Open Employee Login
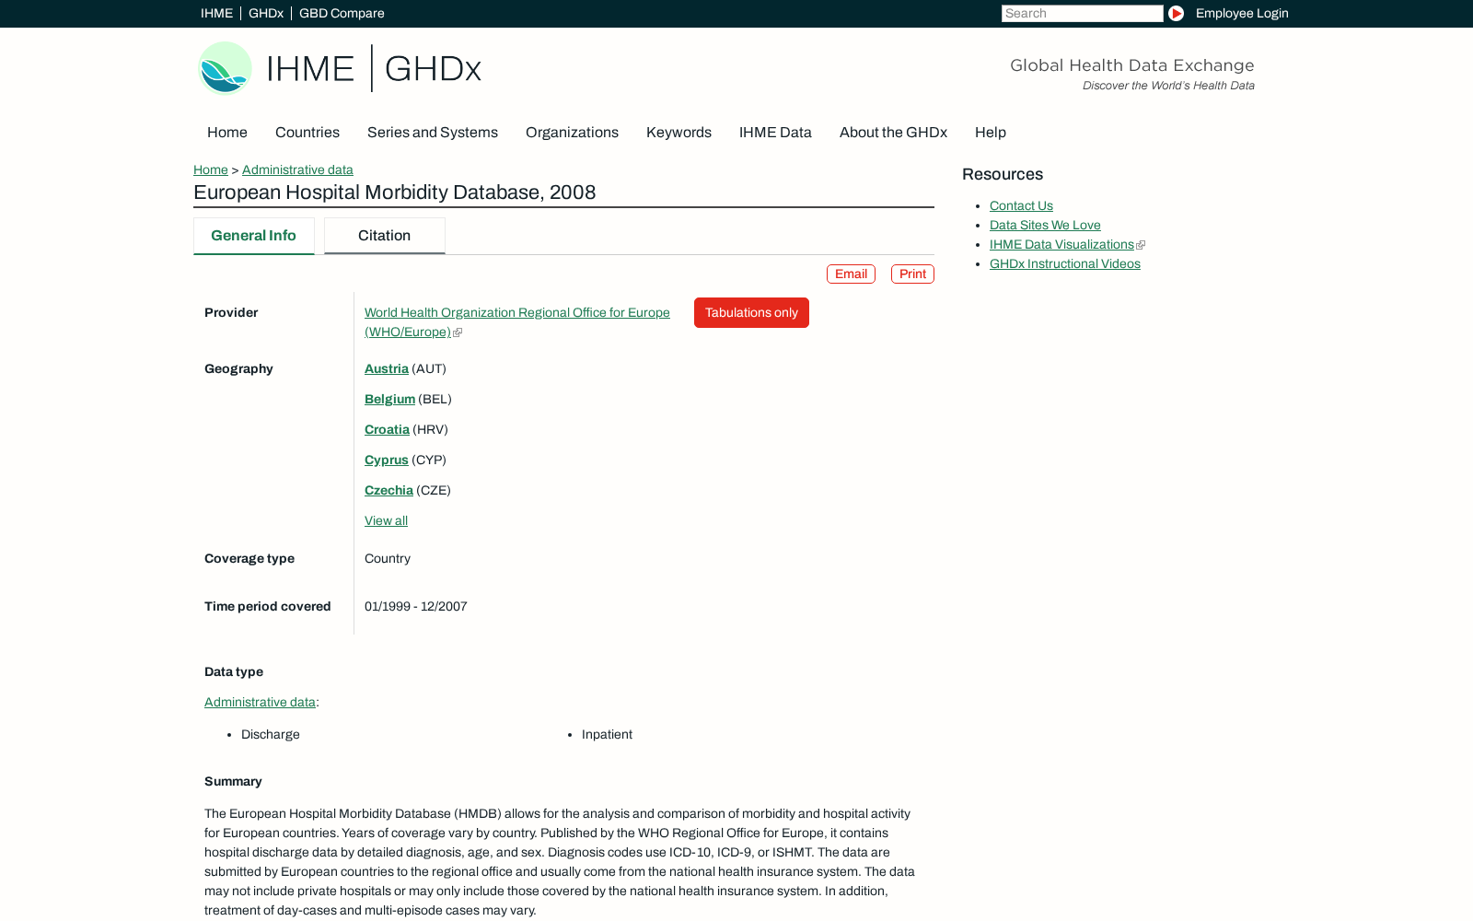1473x921 pixels. 1242,13
